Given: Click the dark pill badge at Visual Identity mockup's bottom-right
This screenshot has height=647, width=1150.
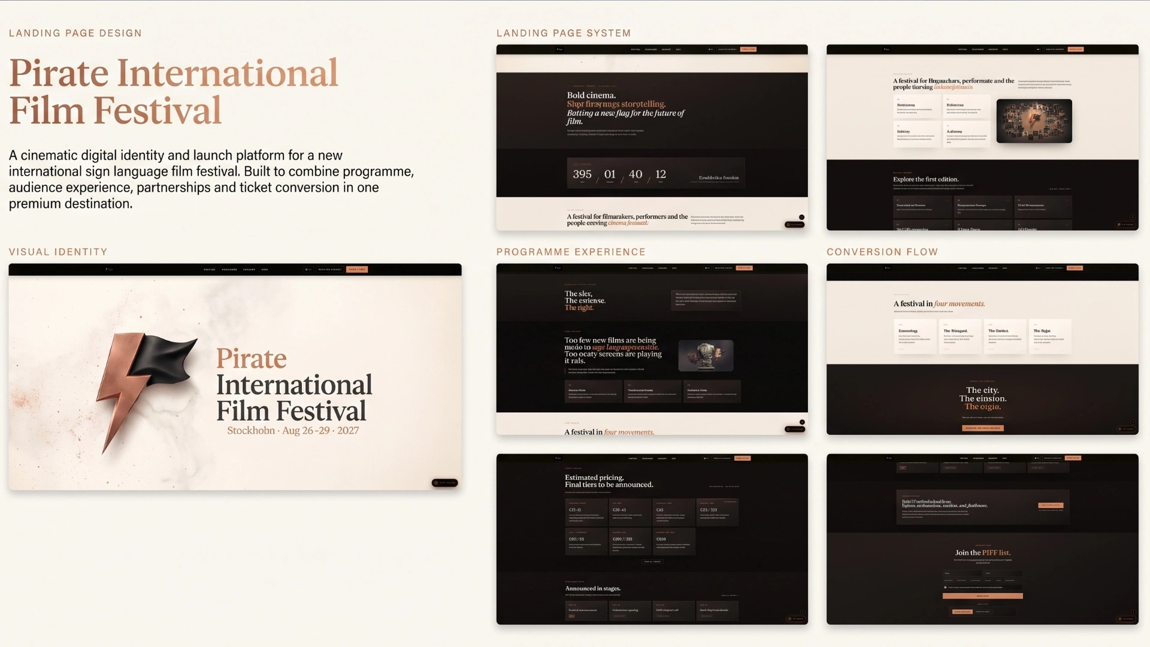Looking at the screenshot, I should (x=445, y=482).
